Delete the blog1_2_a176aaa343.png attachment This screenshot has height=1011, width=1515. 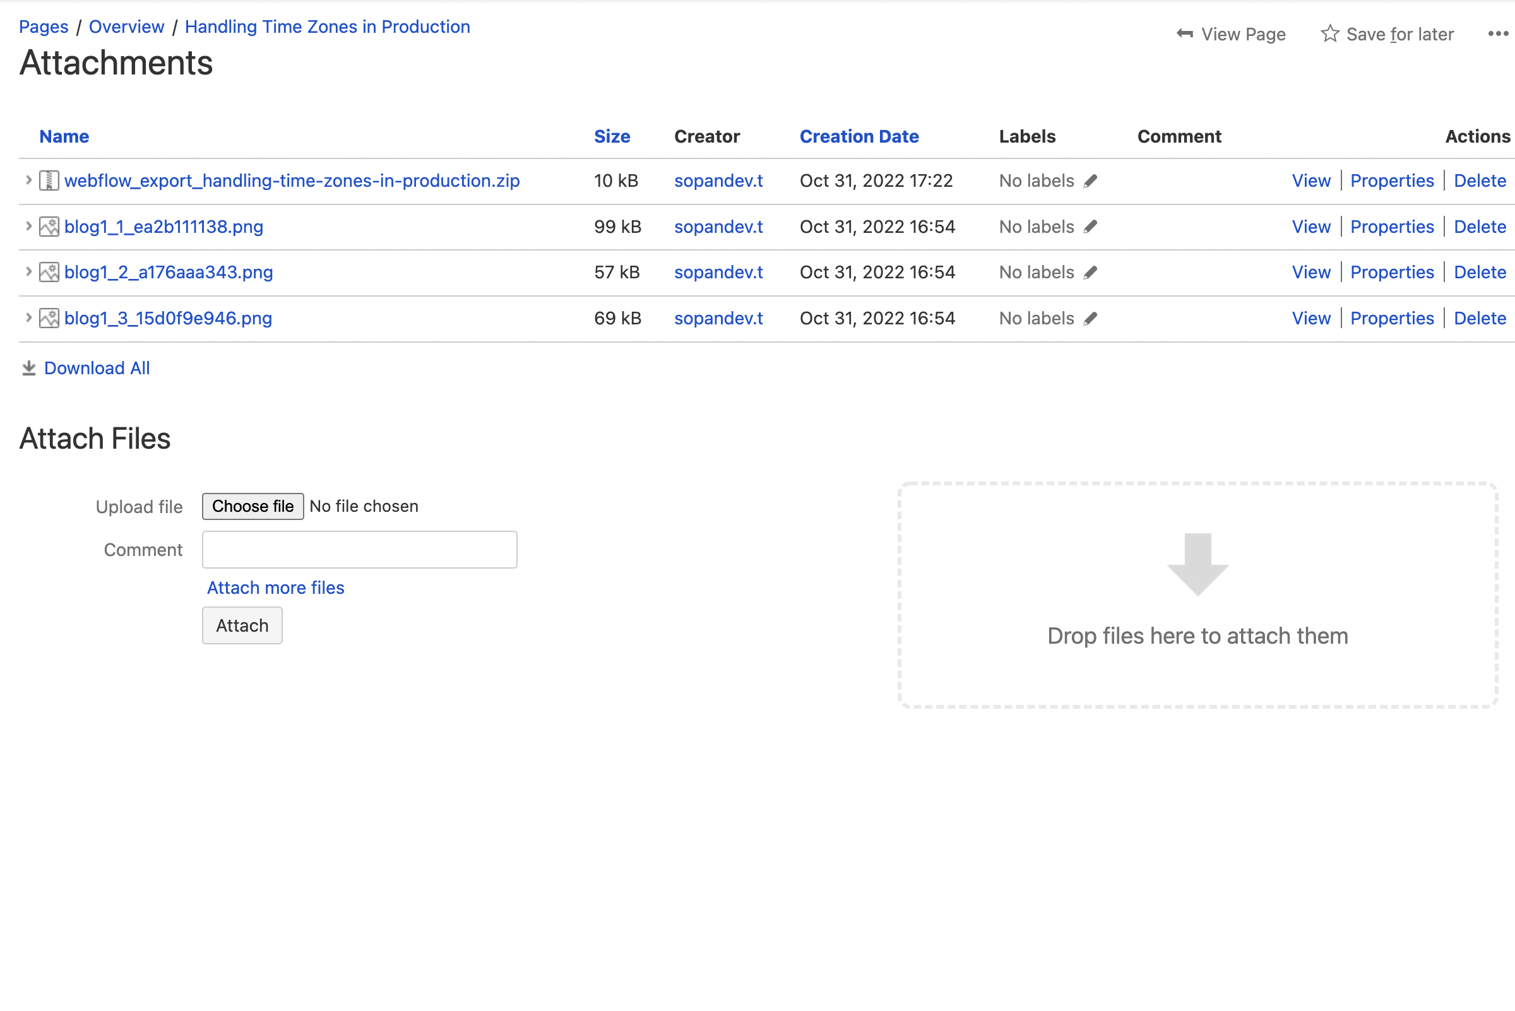click(1480, 273)
